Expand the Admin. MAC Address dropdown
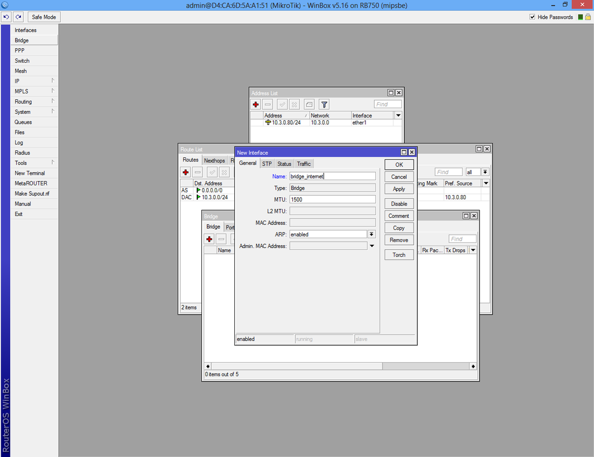 (x=371, y=246)
